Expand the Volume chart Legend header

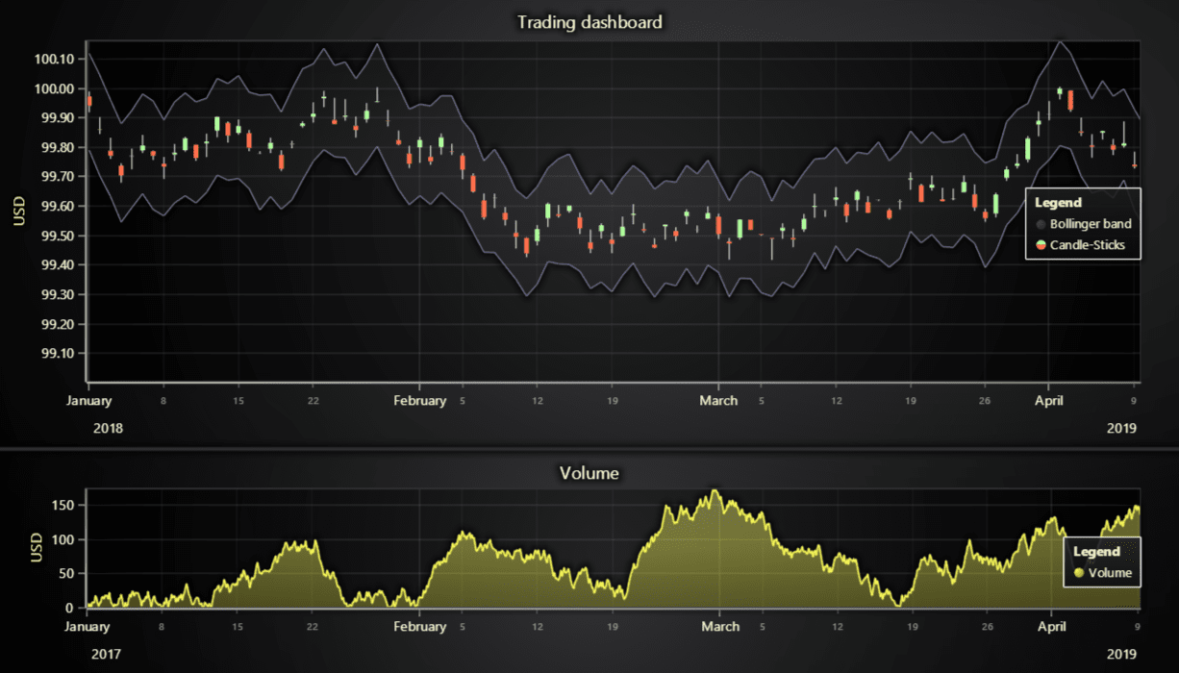tap(1097, 551)
